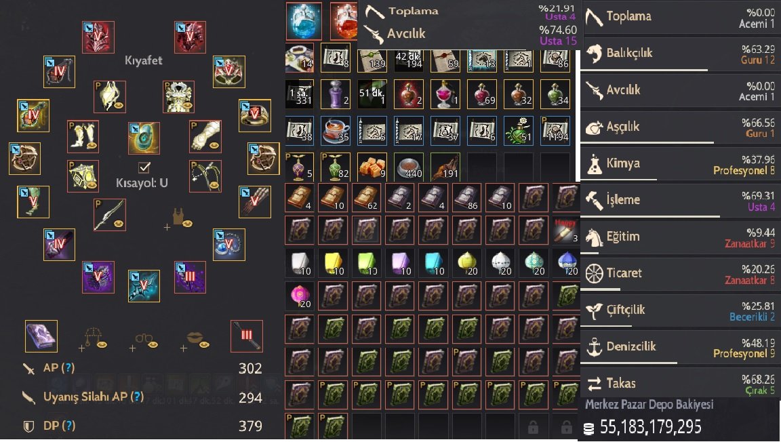This screenshot has width=781, height=442.
Task: Select the Aşçılık skill entry
Action: click(x=681, y=127)
